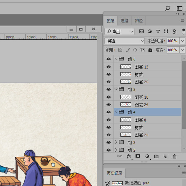
Task: Delete layer trash icon
Action: coord(175,156)
